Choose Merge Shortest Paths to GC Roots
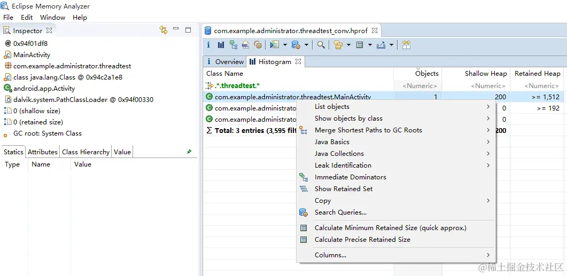The height and width of the screenshot is (276, 567). click(x=368, y=130)
